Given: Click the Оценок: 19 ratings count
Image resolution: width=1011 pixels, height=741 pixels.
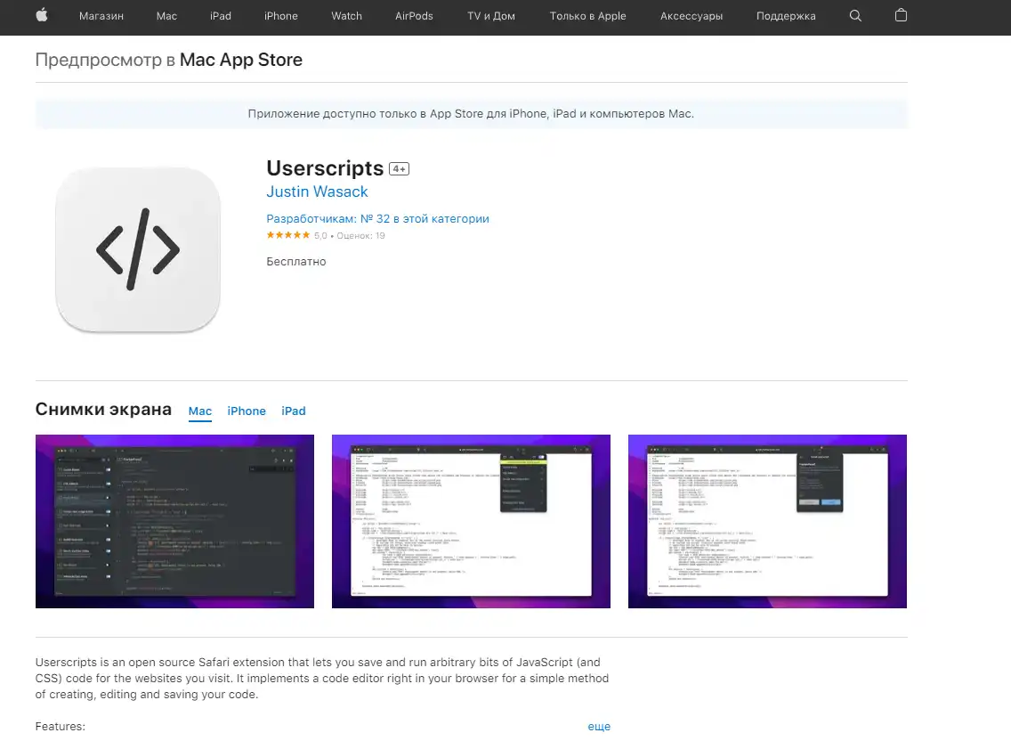Looking at the screenshot, I should pyautogui.click(x=360, y=236).
